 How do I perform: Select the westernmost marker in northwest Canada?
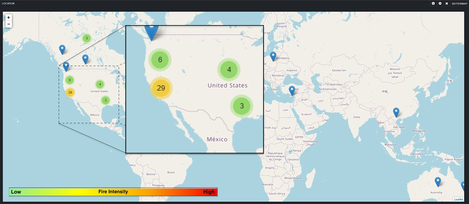point(62,49)
